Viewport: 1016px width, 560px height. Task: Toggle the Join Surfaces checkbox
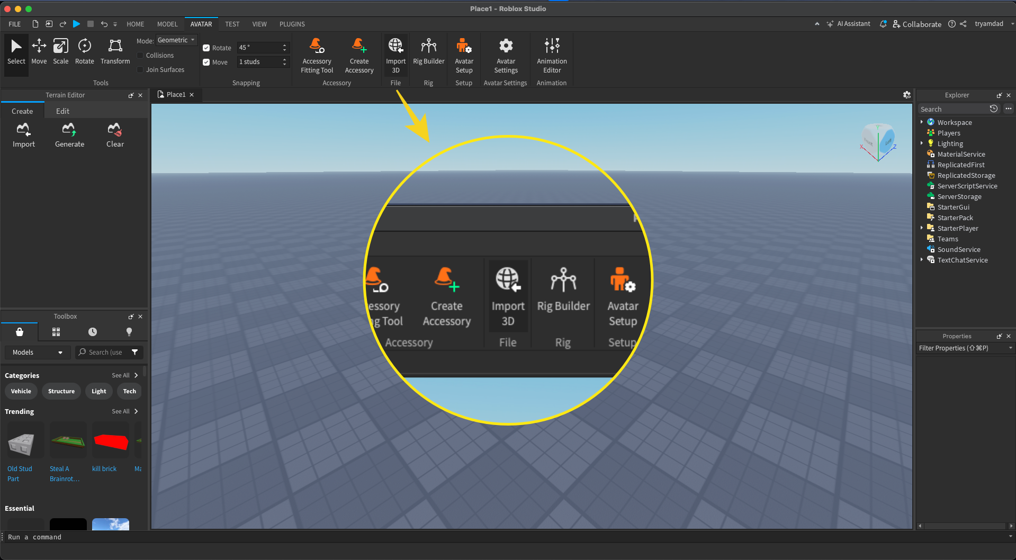pos(140,69)
